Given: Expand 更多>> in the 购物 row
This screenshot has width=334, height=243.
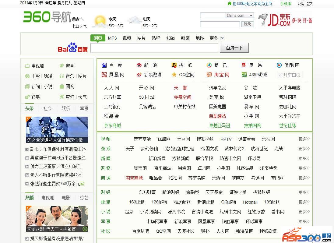Looking at the screenshot, I should tap(304, 168).
